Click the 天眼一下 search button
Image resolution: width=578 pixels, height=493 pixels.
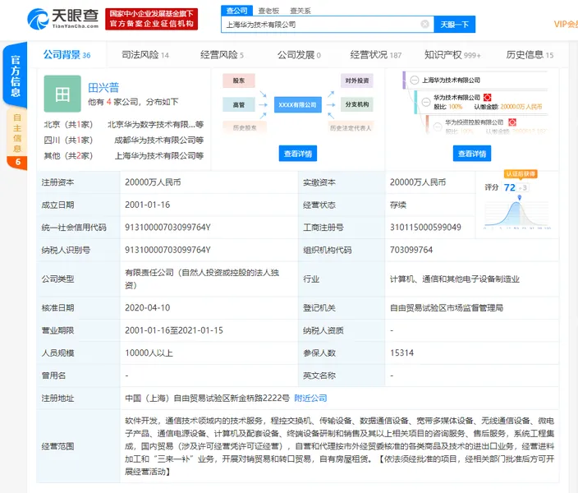point(455,25)
